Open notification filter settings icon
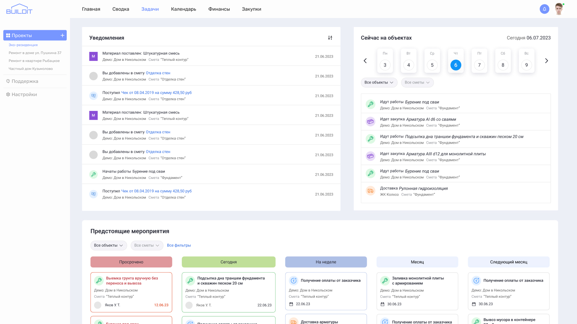This screenshot has height=324, width=577. point(330,38)
